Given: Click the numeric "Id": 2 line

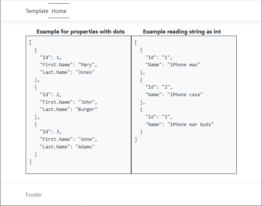Looking at the screenshot, I should pyautogui.click(x=51, y=95).
